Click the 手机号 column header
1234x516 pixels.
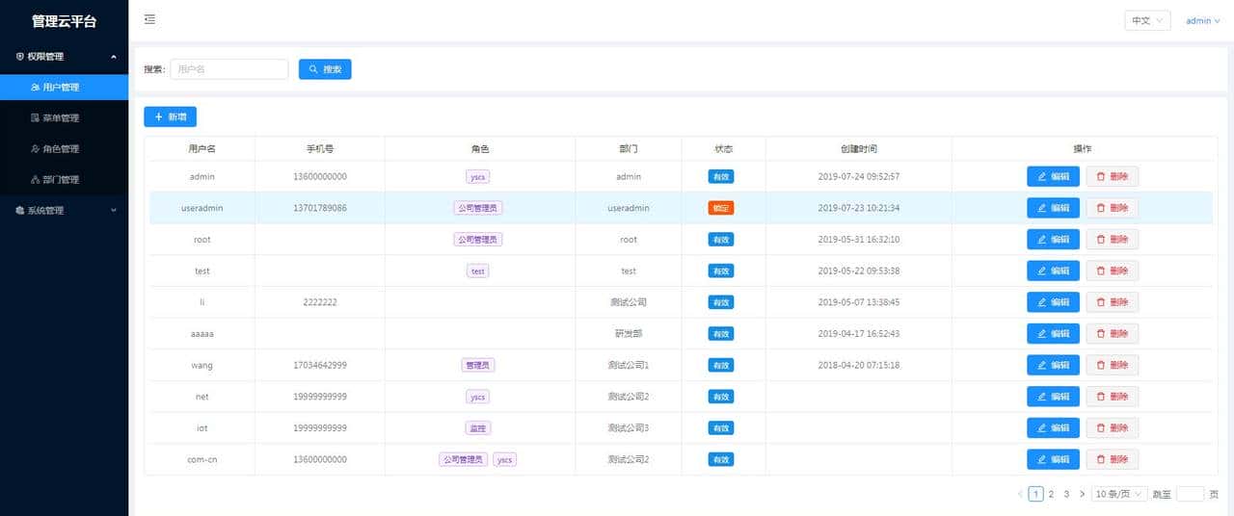point(320,149)
